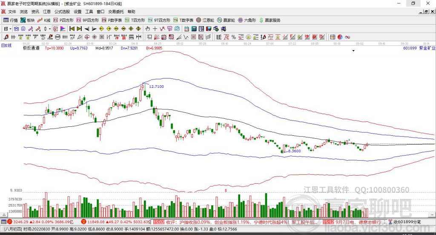Click the first yellow diamond arrow icon

[101, 29]
